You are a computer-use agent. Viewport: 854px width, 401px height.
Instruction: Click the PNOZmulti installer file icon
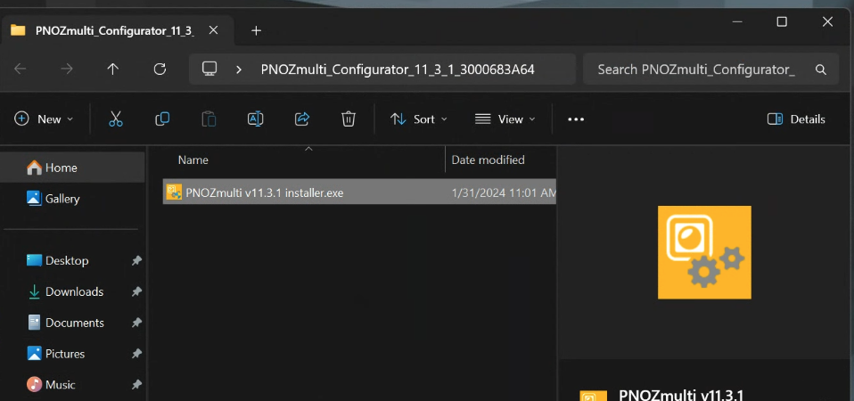174,192
